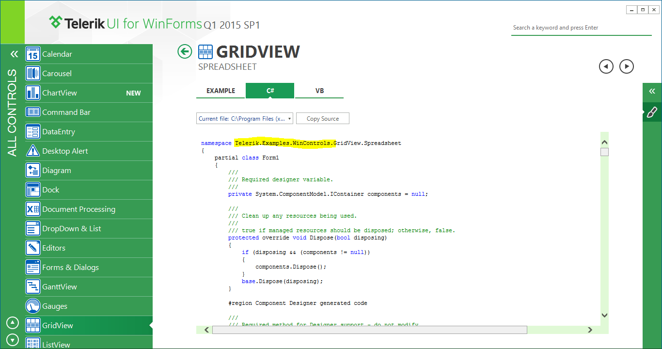The image size is (662, 349).
Task: Open the Document Processing icon
Action: pos(33,209)
